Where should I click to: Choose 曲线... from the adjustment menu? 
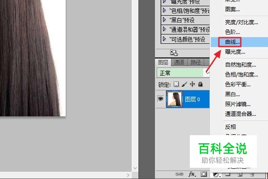coord(232,42)
